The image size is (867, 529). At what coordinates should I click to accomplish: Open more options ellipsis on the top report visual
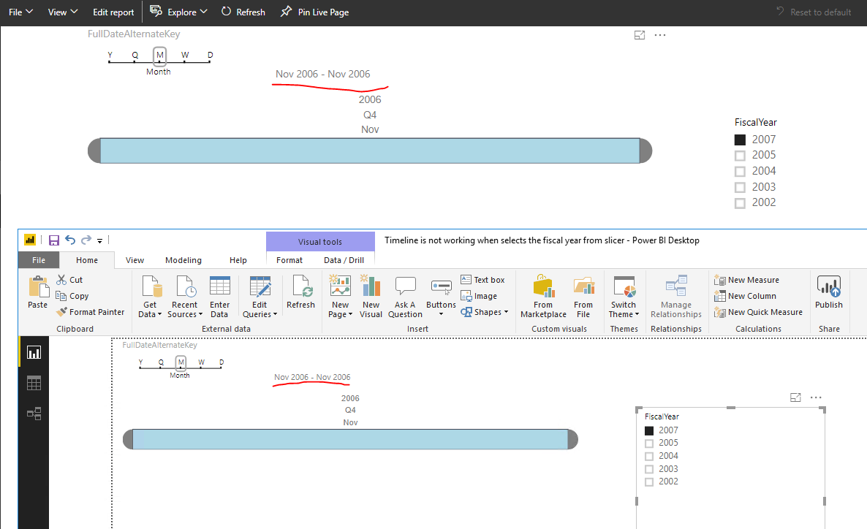coord(660,35)
